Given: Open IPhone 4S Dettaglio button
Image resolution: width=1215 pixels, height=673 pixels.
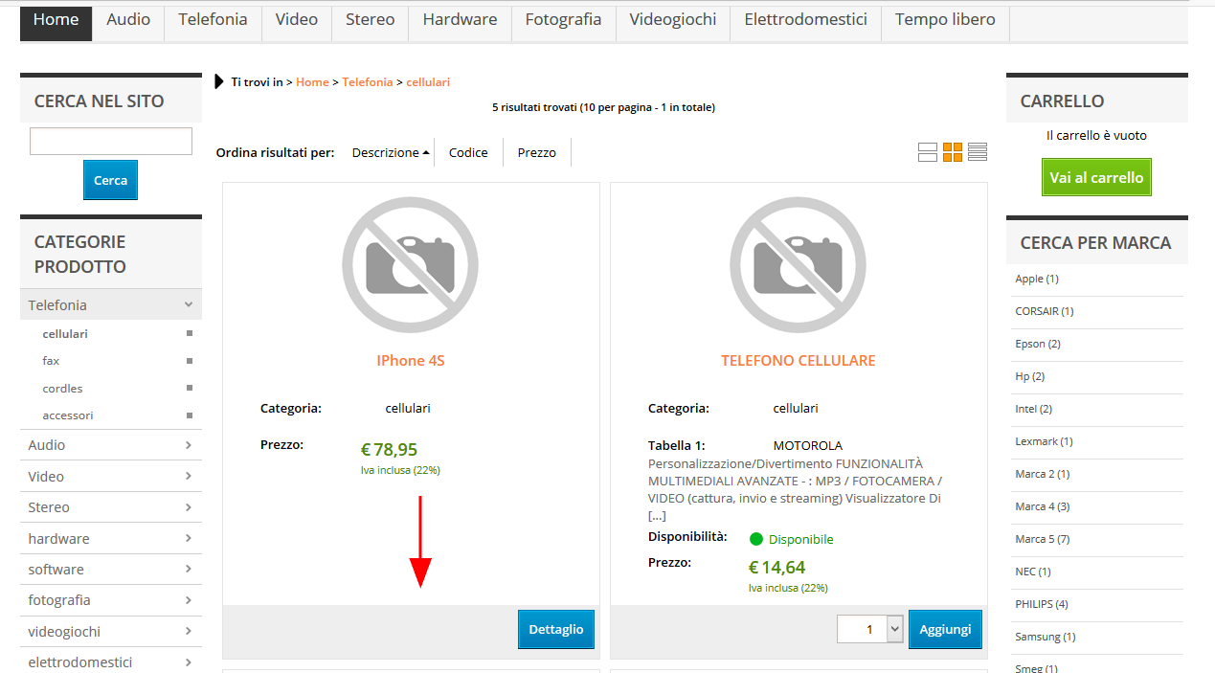Looking at the screenshot, I should click(556, 629).
